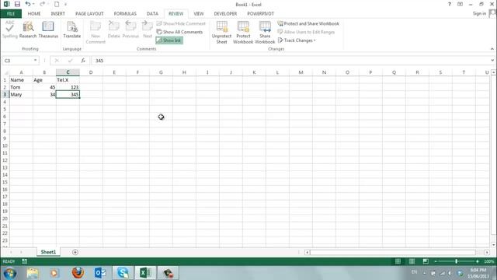Click the Insert Function fx button
The image size is (497, 280).
click(83, 61)
